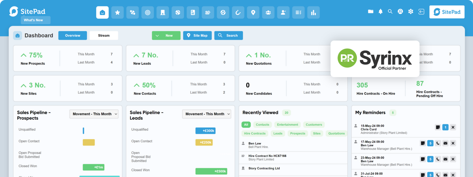This screenshot has width=473, height=177.
Task: Open the settings gear icon
Action: [411, 12]
